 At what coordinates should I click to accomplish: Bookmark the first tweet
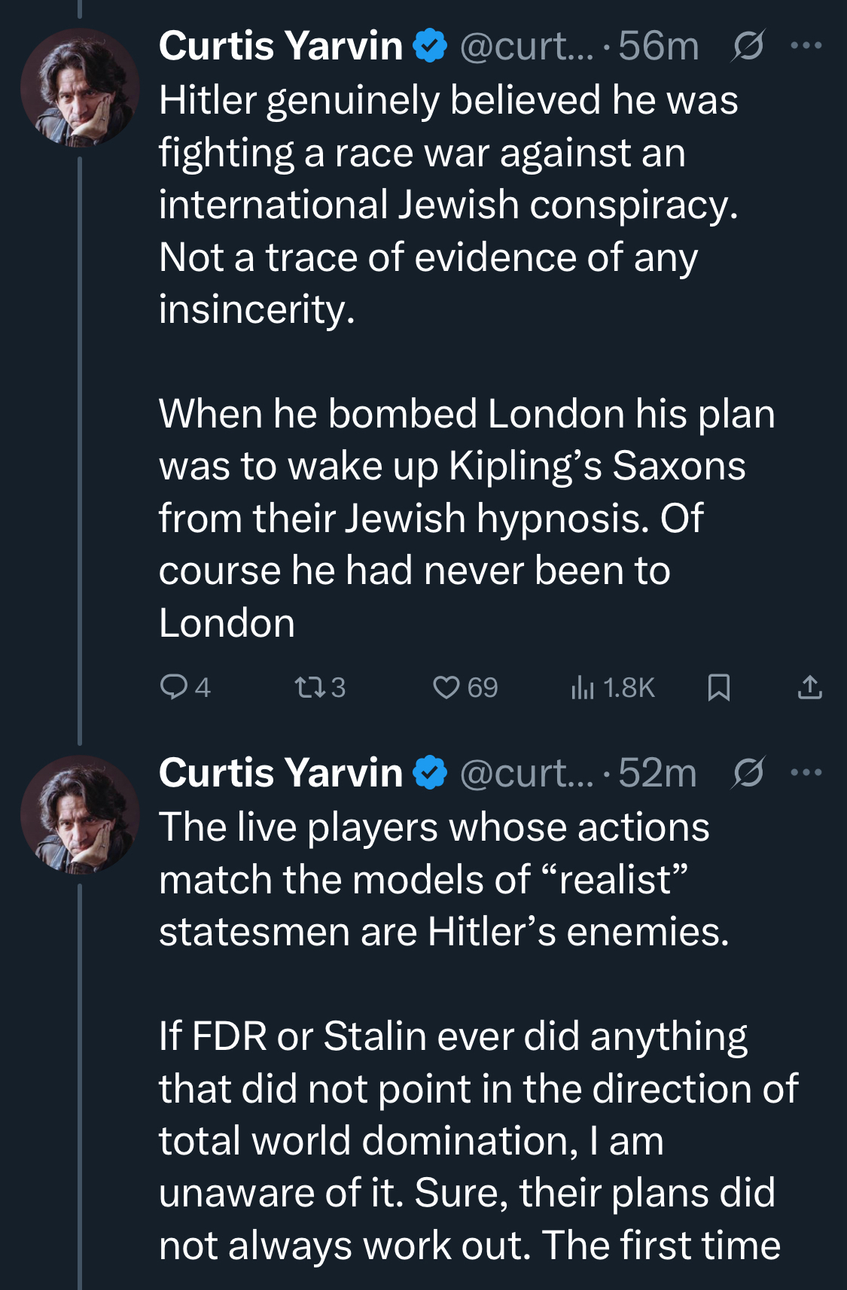pyautogui.click(x=719, y=687)
